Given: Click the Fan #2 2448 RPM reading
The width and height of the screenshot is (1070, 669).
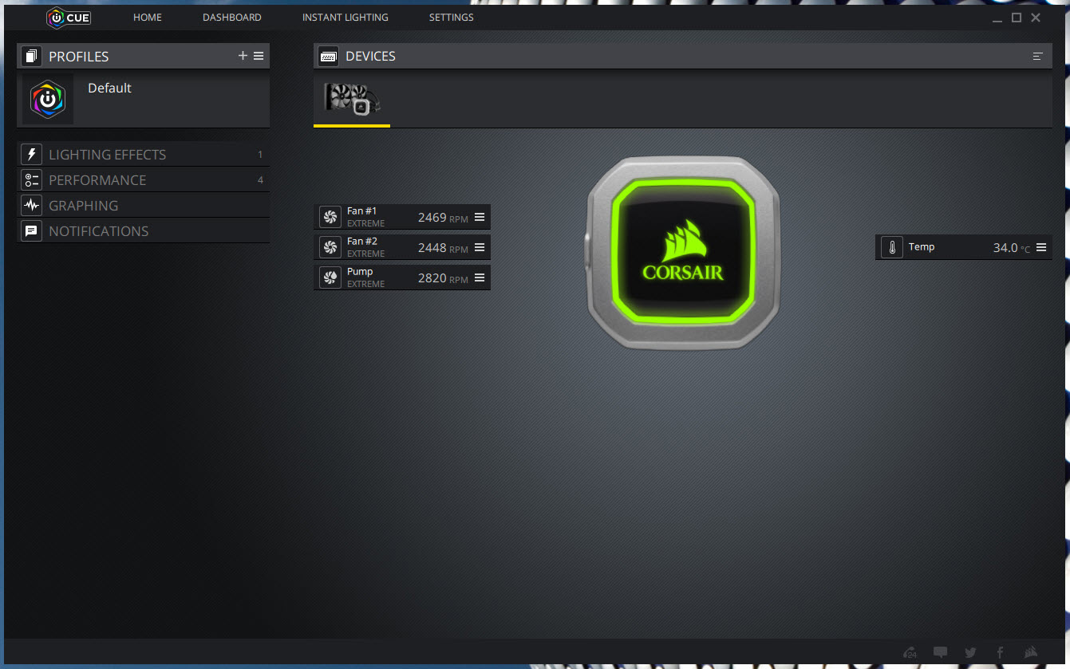Looking at the screenshot, I should pos(443,248).
